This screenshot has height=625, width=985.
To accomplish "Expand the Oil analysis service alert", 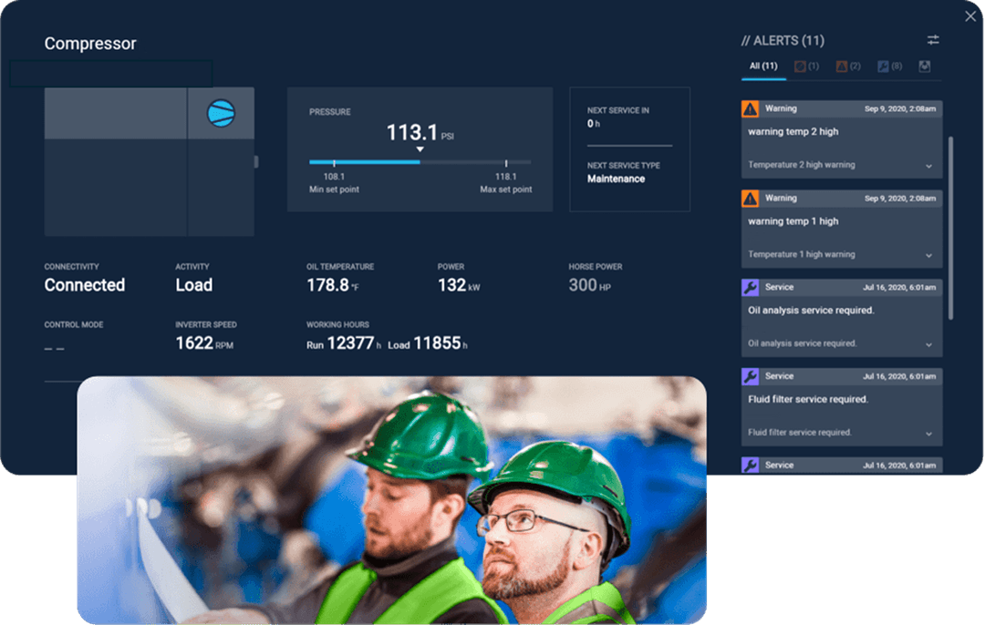I will pyautogui.click(x=928, y=344).
